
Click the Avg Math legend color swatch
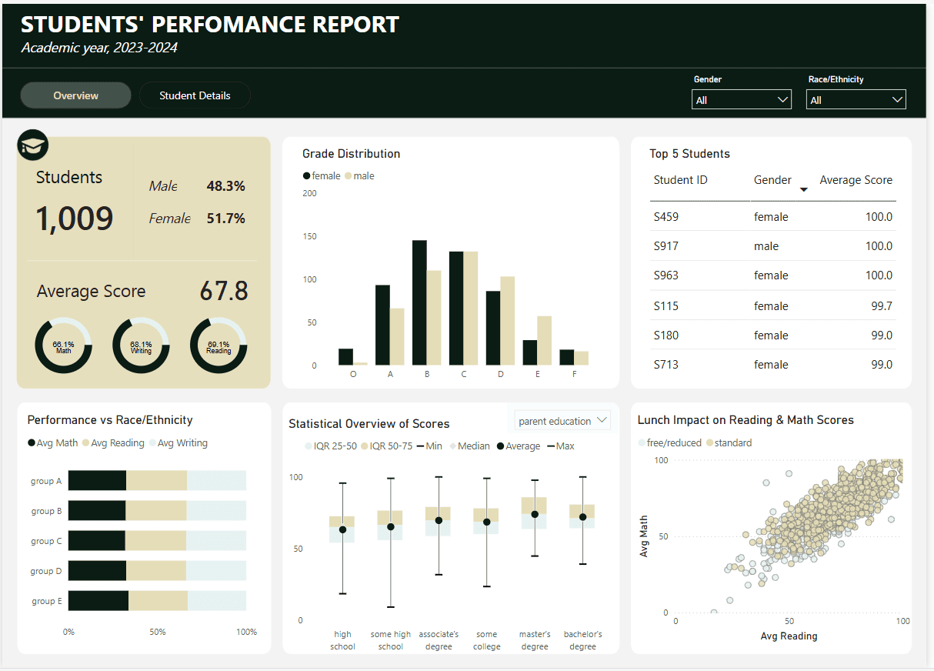(32, 443)
